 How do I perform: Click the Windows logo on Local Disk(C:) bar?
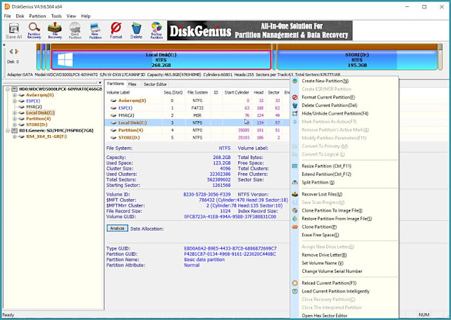point(66,60)
